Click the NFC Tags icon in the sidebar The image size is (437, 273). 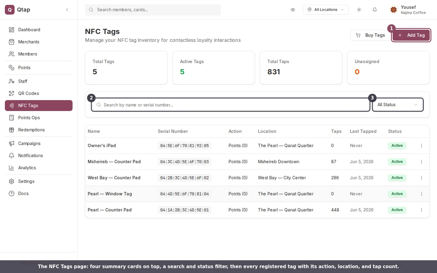(12, 106)
